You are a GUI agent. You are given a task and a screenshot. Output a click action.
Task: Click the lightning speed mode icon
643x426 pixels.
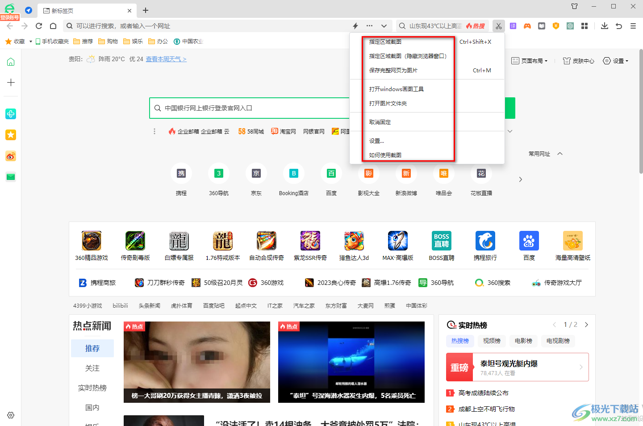(355, 26)
